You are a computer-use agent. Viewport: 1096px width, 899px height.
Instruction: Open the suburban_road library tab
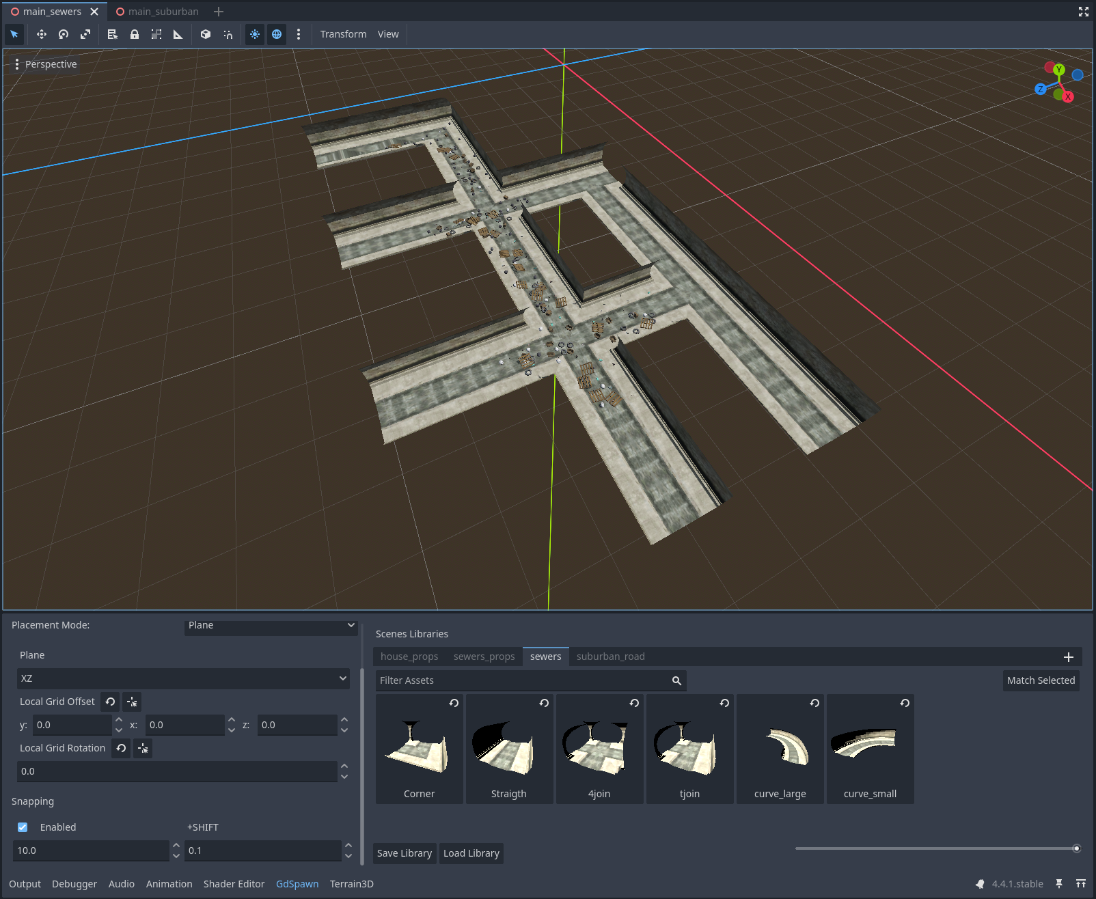610,656
